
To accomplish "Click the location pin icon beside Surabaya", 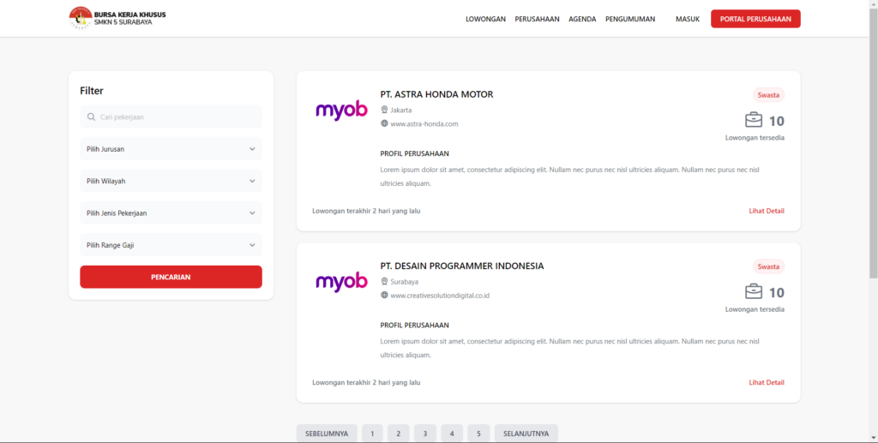I will (384, 281).
